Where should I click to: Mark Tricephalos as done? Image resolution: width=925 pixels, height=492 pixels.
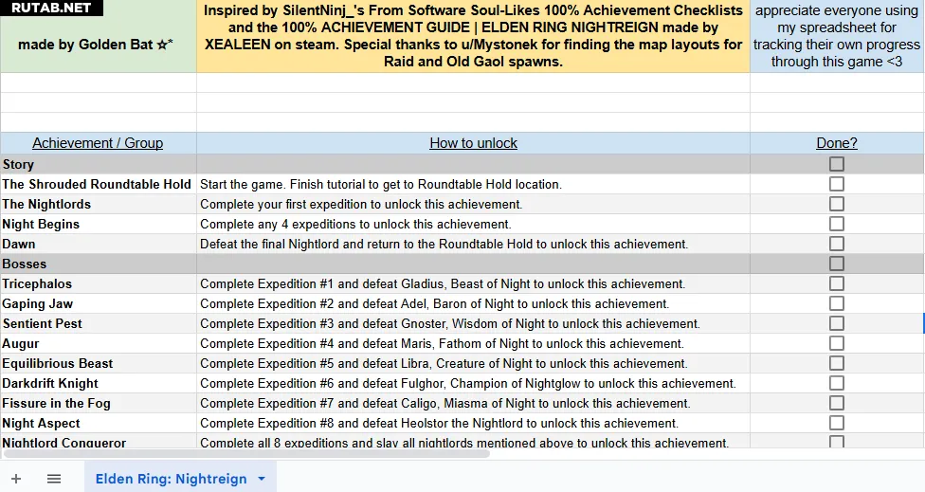(837, 283)
